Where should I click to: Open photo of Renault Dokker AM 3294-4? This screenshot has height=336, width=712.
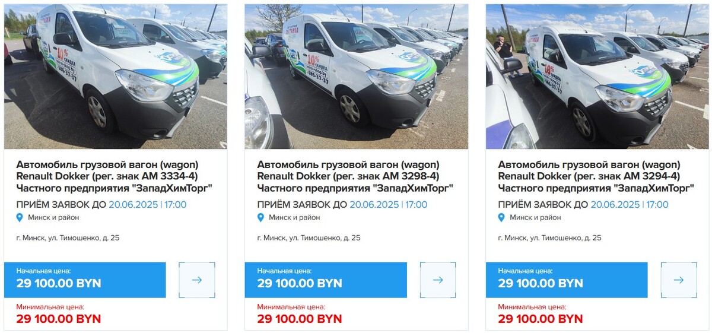pyautogui.click(x=597, y=76)
